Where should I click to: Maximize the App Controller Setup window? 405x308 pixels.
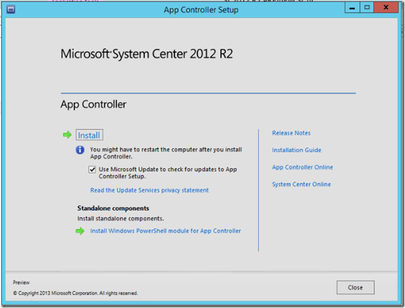(366, 8)
